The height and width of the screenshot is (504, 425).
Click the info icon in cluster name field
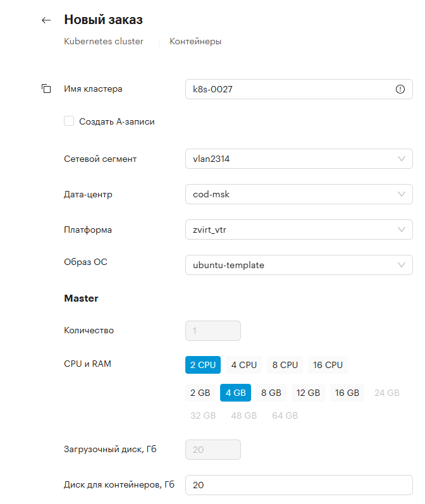400,89
